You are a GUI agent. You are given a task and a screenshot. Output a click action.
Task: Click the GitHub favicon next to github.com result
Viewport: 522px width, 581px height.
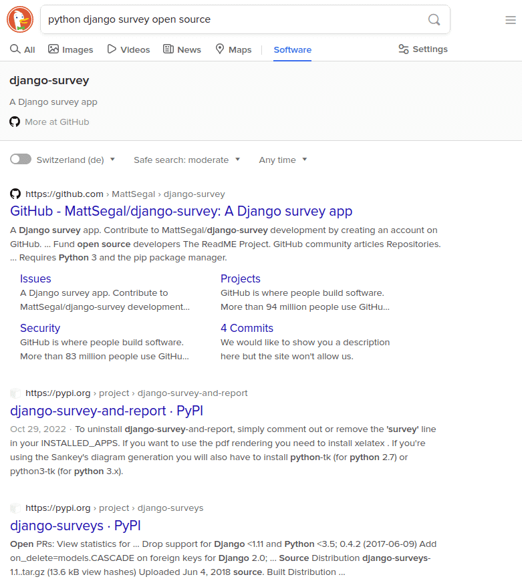tap(15, 194)
